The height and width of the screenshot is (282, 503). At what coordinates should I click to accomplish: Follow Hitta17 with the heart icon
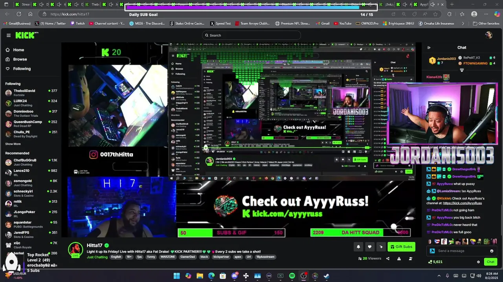coord(369,247)
